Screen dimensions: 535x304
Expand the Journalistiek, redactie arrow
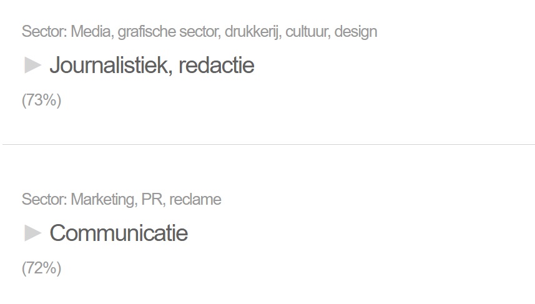[x=32, y=65]
